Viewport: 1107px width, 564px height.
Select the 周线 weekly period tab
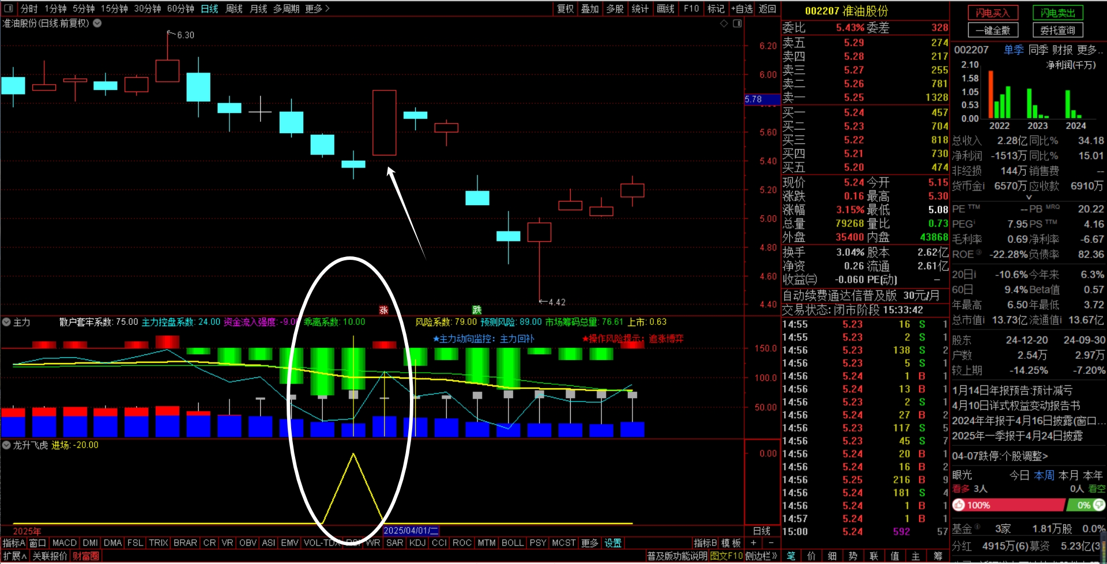[234, 9]
